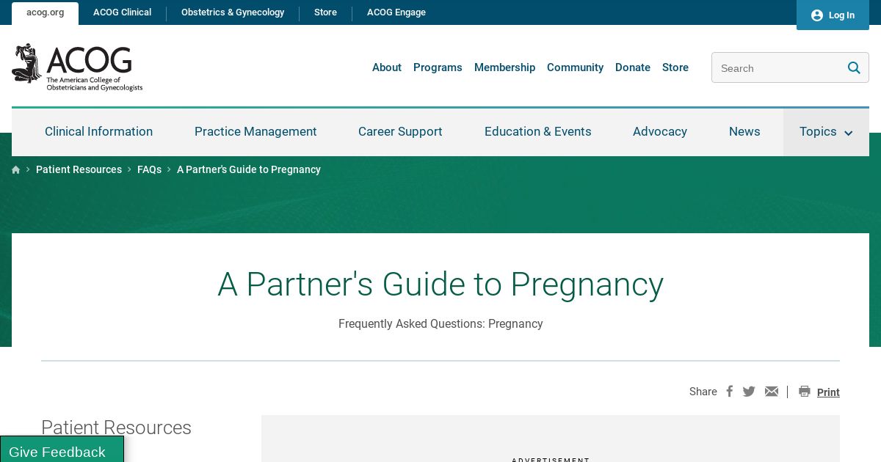881x462 pixels.
Task: Share via Facebook icon
Action: coord(729,392)
